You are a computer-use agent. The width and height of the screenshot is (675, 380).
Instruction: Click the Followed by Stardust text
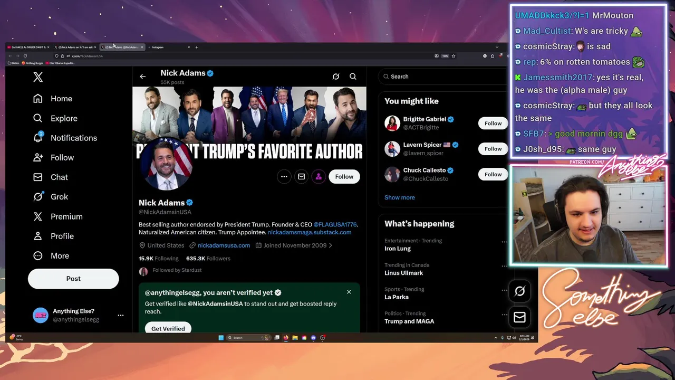coord(177,270)
